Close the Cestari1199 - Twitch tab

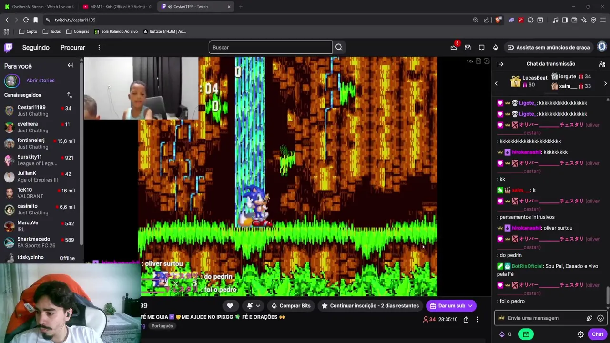[x=229, y=7]
